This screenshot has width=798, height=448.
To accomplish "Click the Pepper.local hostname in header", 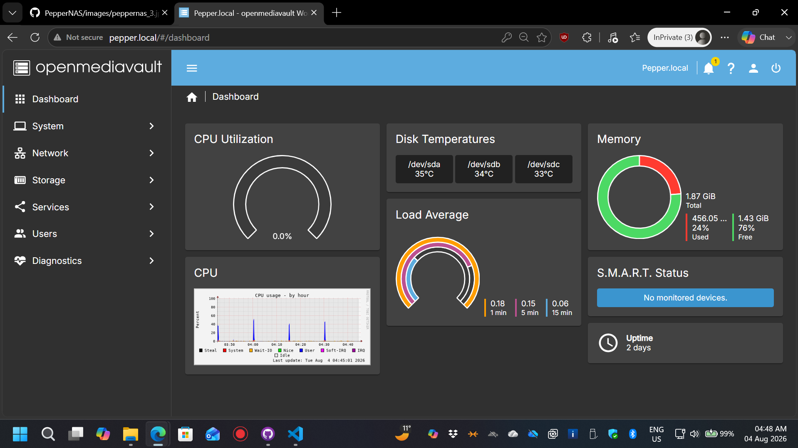I will [665, 68].
